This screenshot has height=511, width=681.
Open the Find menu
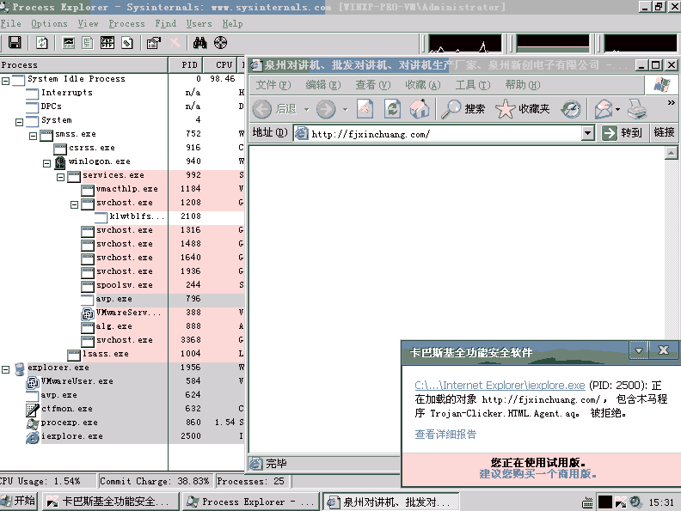[x=166, y=23]
